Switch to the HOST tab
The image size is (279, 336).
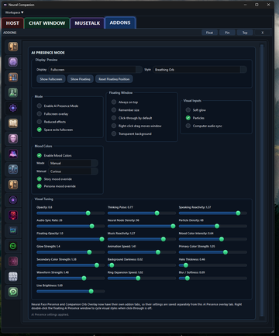click(12, 23)
